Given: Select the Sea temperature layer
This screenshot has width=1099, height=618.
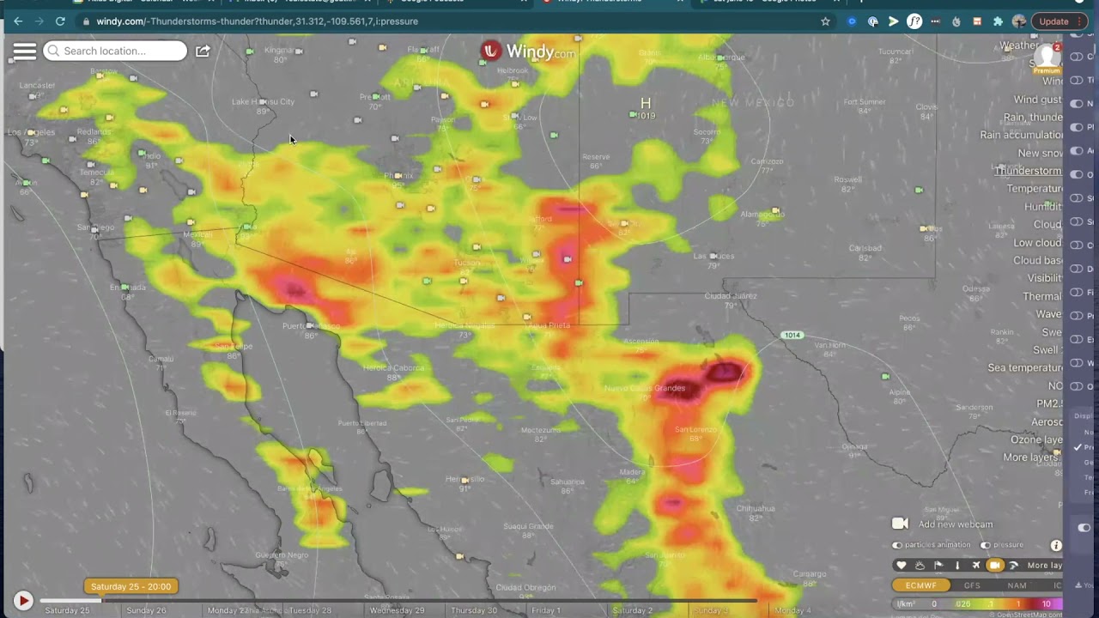Looking at the screenshot, I should (1025, 367).
